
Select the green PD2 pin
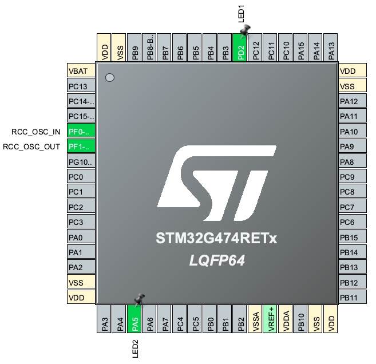pos(241,48)
